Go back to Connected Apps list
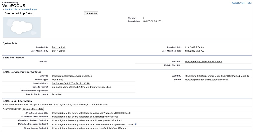253x132 pixels. click(21, 9)
